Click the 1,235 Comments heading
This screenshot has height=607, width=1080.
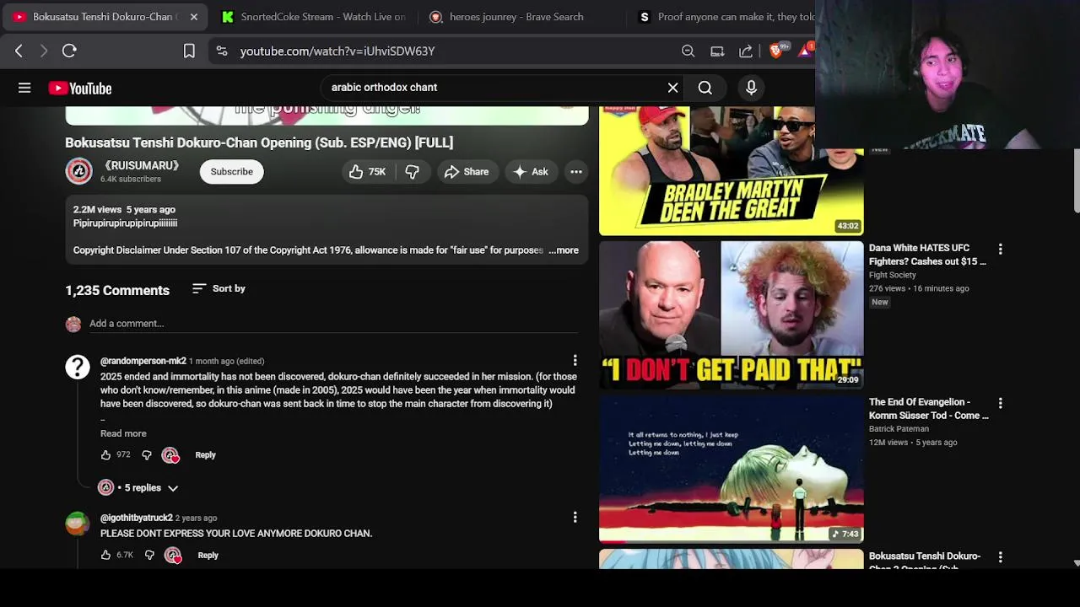tap(117, 290)
